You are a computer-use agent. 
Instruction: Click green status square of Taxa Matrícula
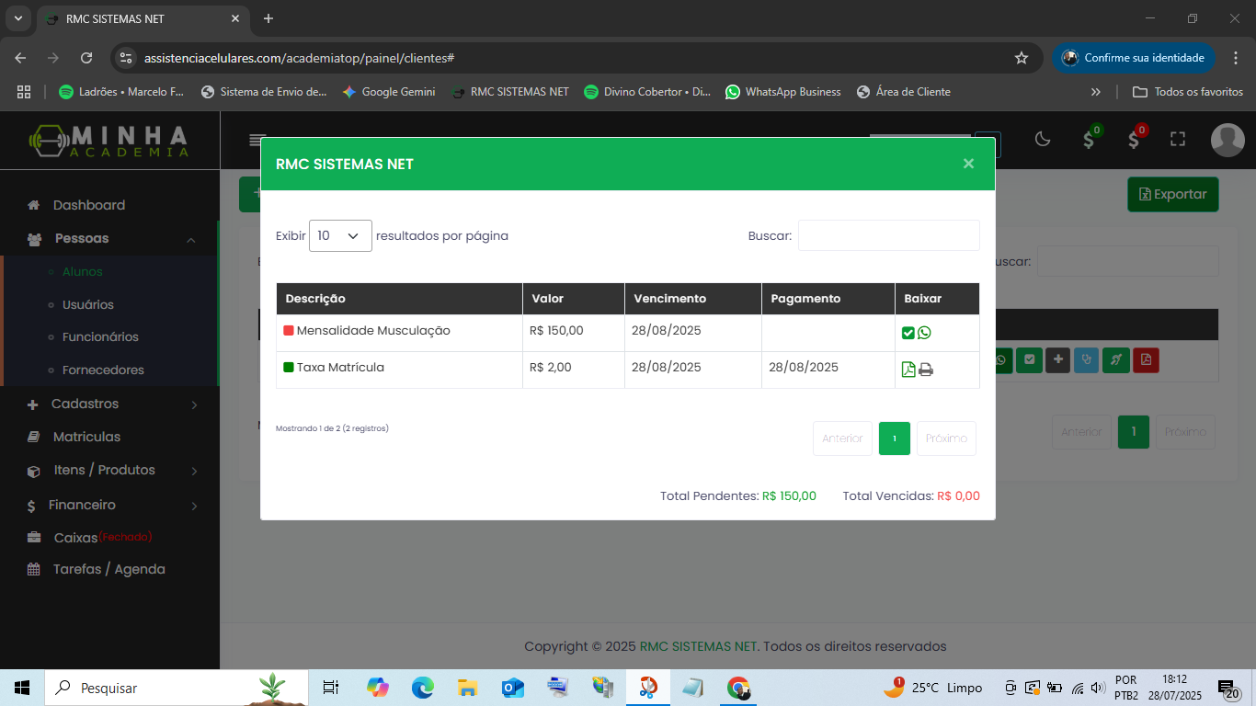[x=289, y=368]
